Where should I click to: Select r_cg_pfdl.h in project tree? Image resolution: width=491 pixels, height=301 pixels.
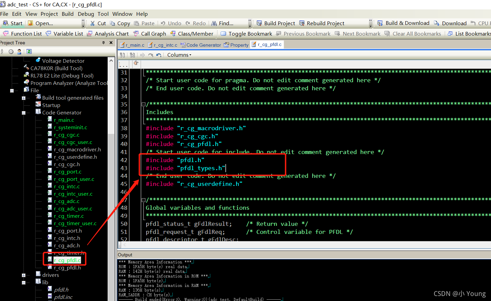(x=67, y=268)
